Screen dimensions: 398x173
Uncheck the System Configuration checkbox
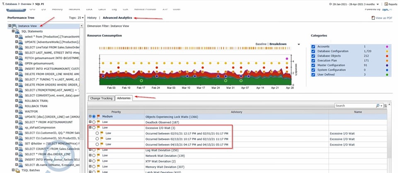point(313,70)
